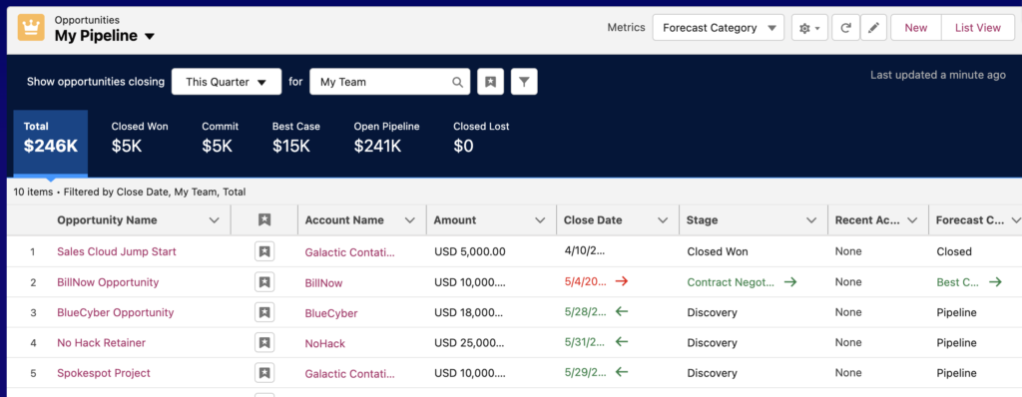Click the magnifier icon in My Team field

(x=458, y=82)
